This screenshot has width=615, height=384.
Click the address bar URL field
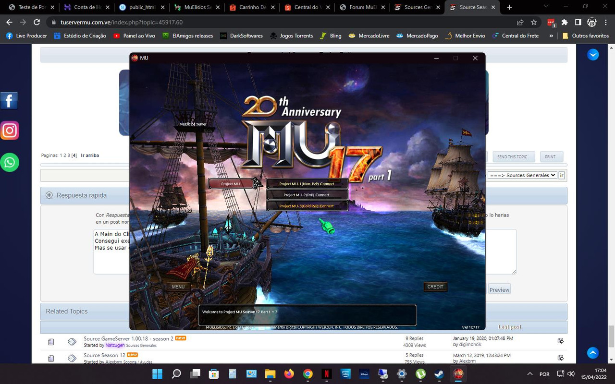point(283,22)
